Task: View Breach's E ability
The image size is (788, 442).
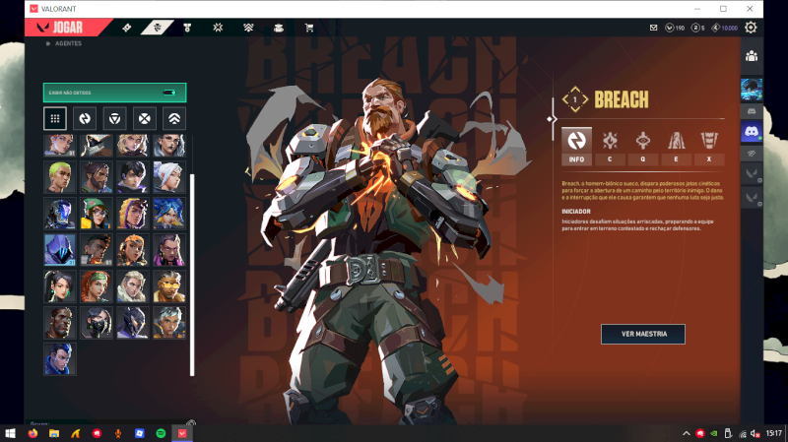Action: point(676,146)
